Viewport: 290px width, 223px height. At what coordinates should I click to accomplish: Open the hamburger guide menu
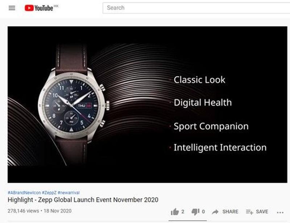(x=12, y=8)
